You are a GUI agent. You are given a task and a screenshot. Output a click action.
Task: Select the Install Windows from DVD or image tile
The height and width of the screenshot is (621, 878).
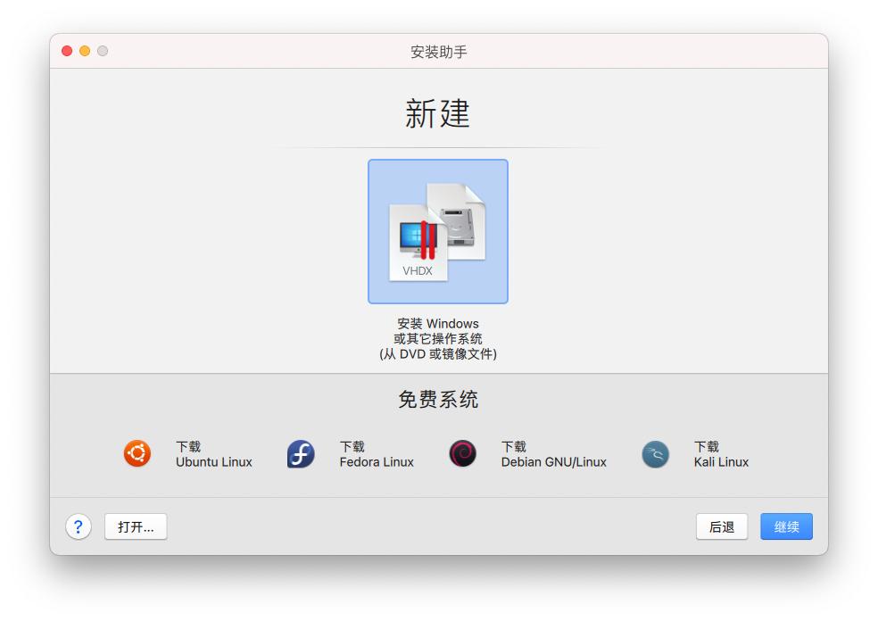tap(438, 231)
